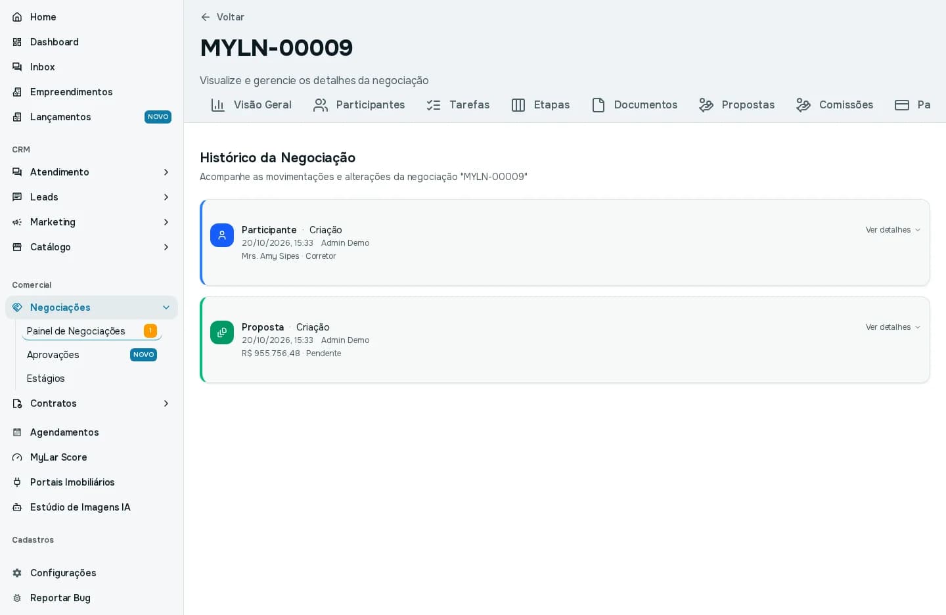This screenshot has width=946, height=615.
Task: Click the blue Participante avatar icon
Action: [222, 235]
